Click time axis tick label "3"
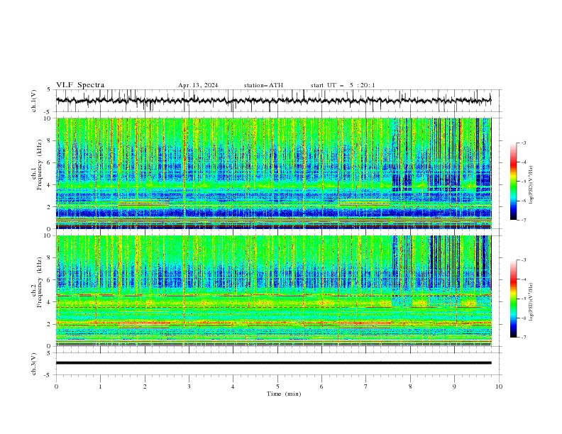Screen dimensions: 562x434 click(189, 386)
